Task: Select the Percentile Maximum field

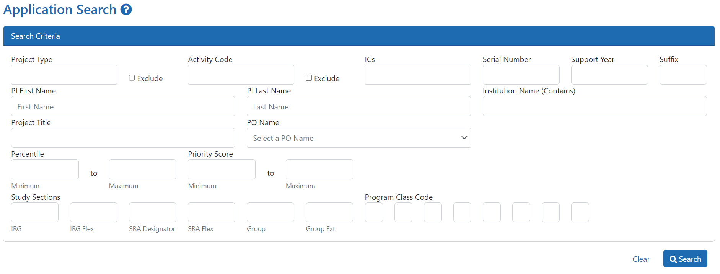Action: tap(142, 170)
